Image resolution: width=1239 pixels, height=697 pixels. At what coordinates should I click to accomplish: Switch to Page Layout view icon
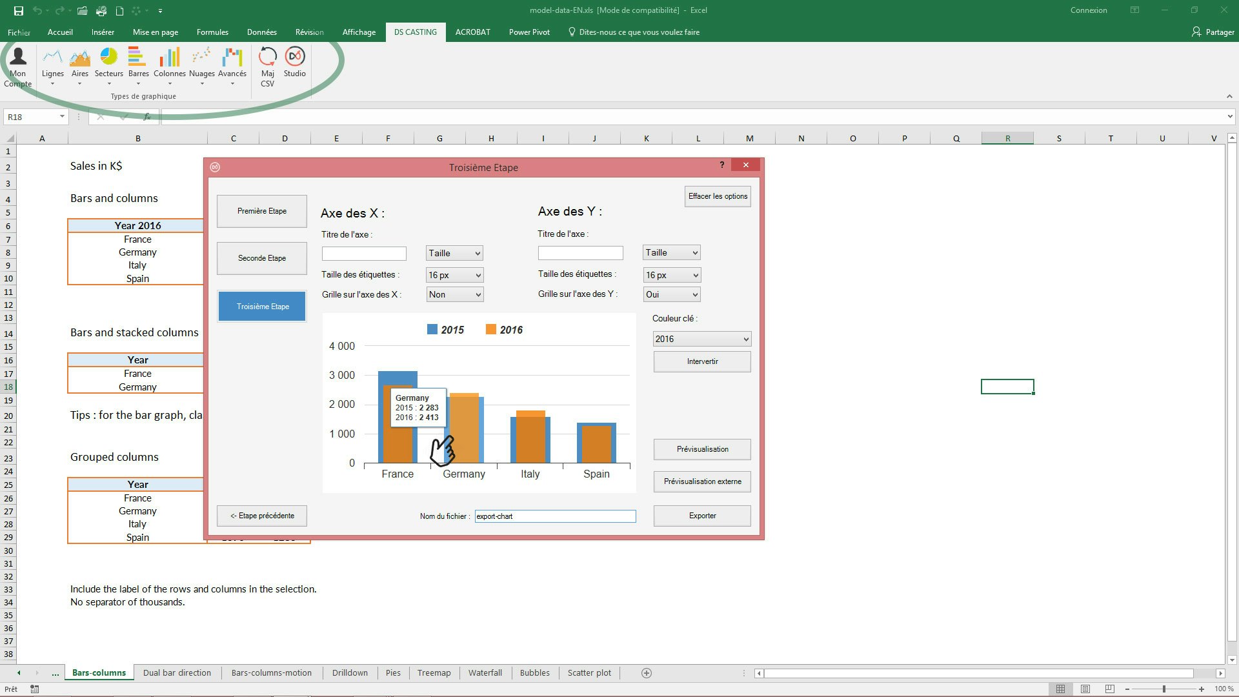[x=1085, y=689]
